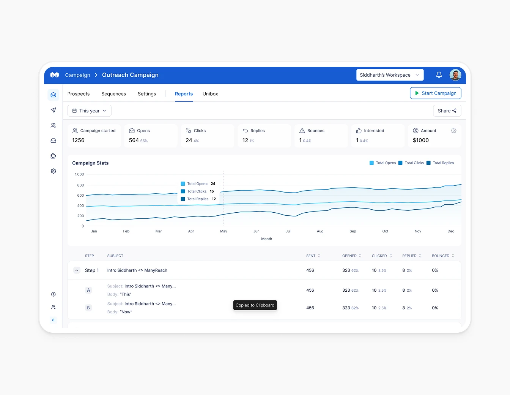Click the Share button
Image resolution: width=510 pixels, height=395 pixels.
click(447, 111)
